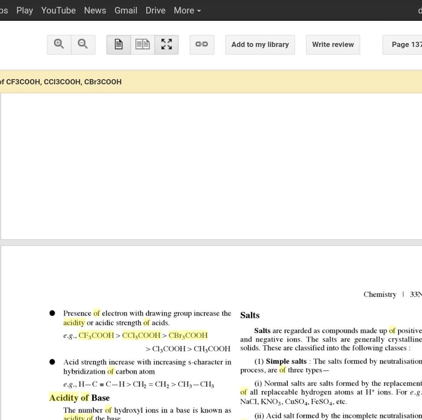Select News in the top navigation bar
422x420 pixels.
95,10
